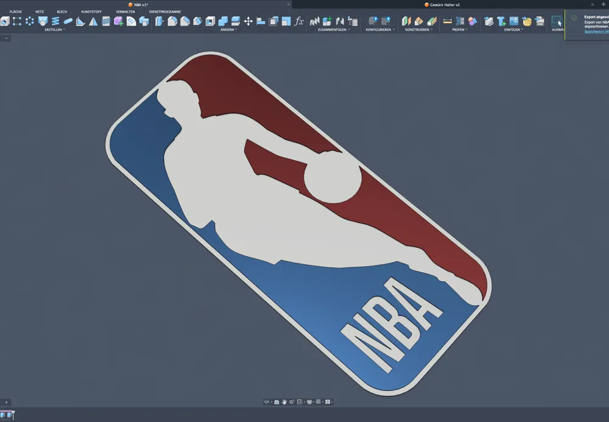Expand the comments panel plus button
Screen dimensions: 609x422
click(x=6, y=402)
